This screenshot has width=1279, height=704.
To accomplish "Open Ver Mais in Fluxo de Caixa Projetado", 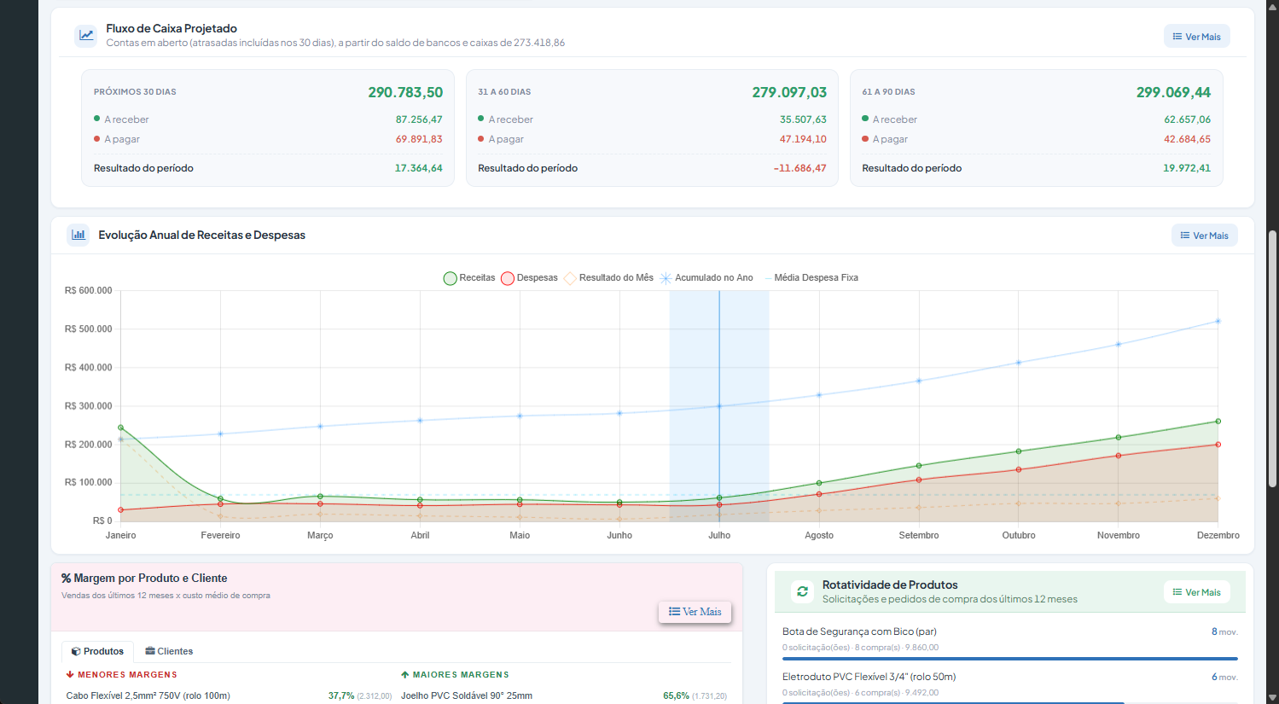I will point(1196,36).
